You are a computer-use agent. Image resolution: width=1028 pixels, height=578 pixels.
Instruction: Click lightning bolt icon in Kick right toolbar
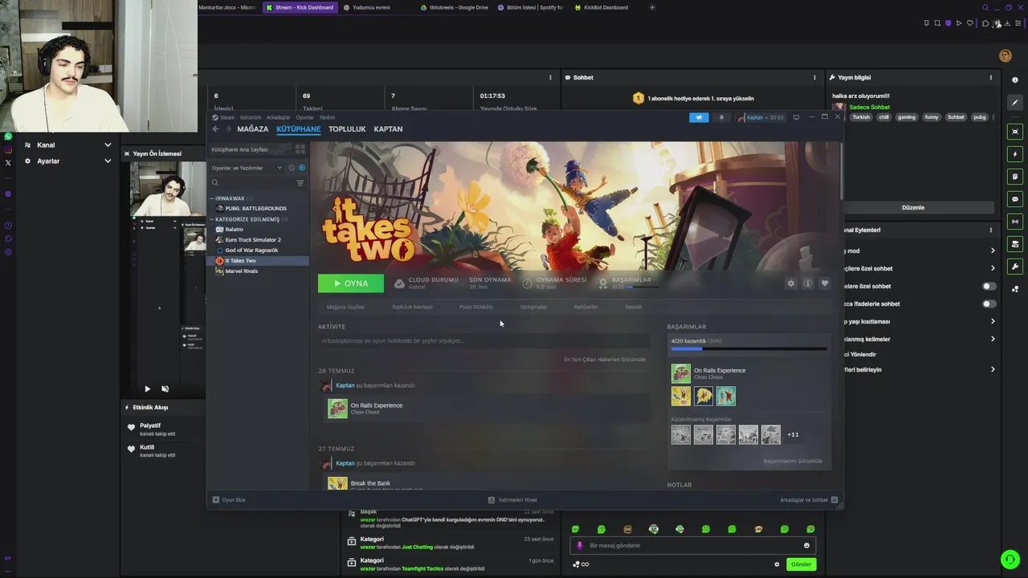point(1015,154)
